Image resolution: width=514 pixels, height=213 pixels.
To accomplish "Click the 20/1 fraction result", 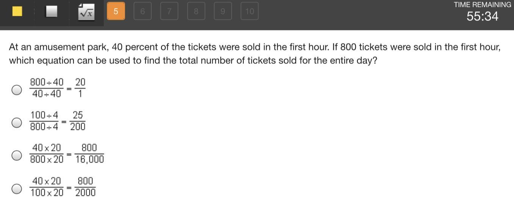I will click(80, 88).
